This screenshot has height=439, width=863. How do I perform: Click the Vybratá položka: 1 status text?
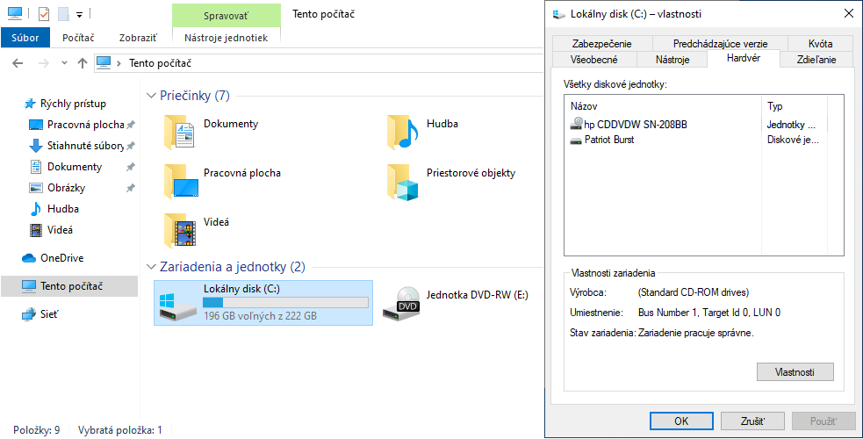(x=120, y=430)
